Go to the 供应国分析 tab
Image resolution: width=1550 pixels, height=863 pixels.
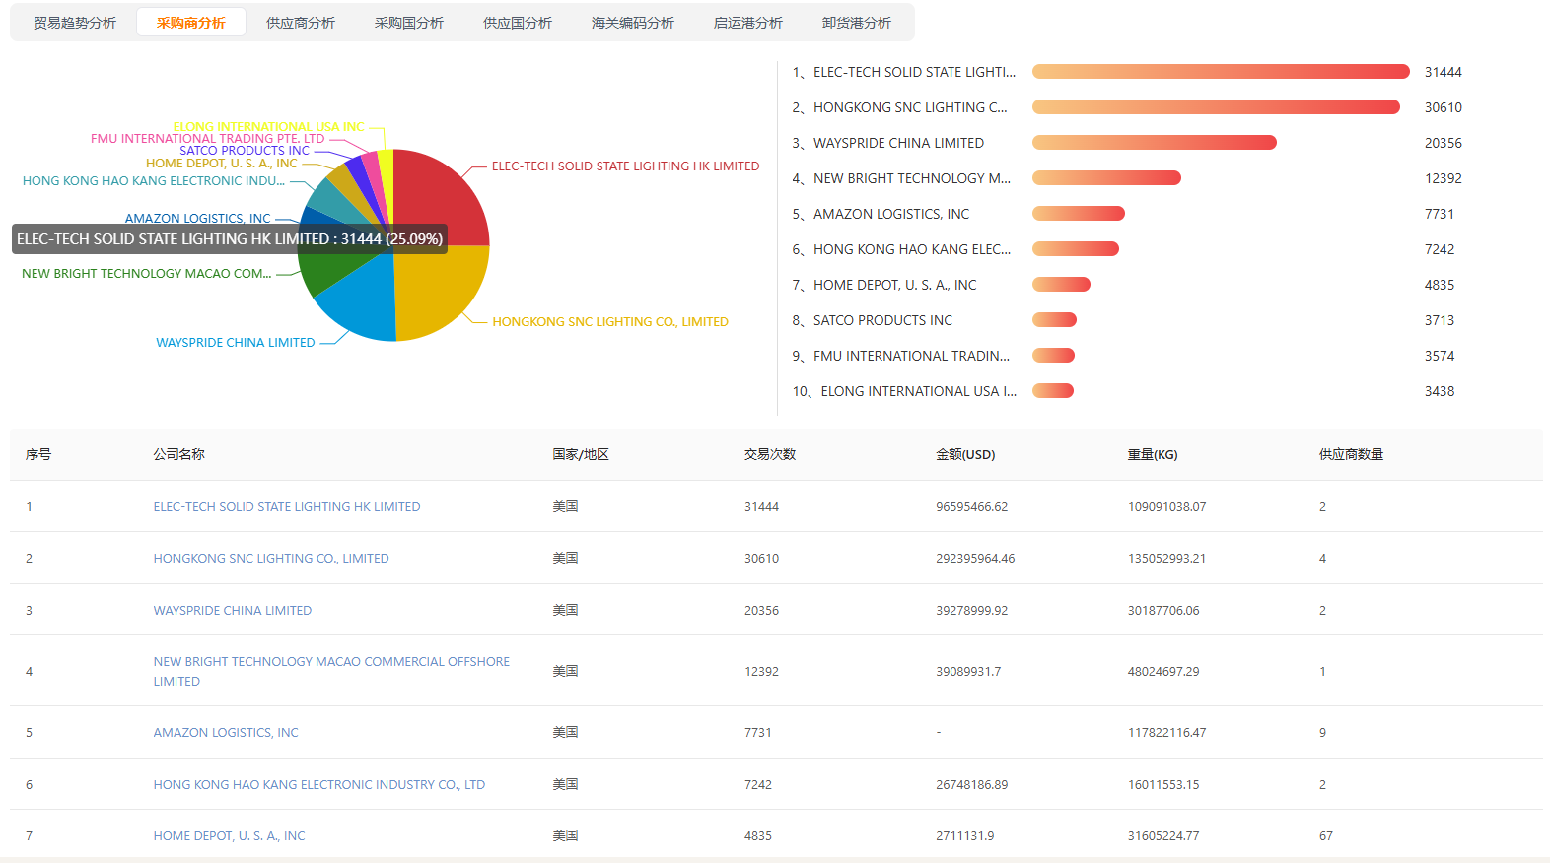[518, 23]
